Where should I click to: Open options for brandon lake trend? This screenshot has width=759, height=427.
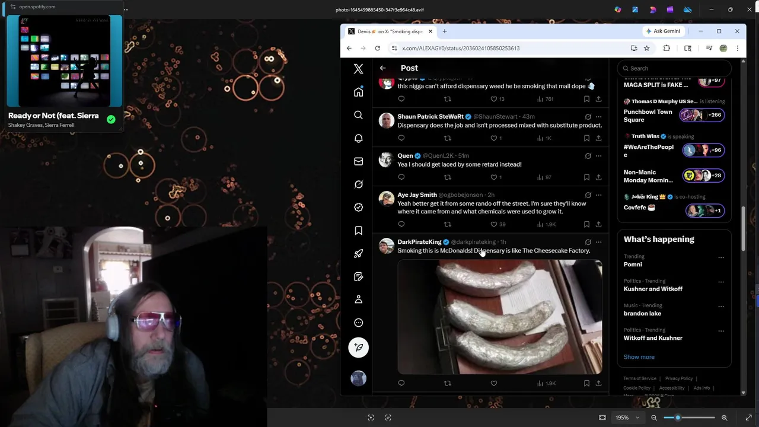click(x=721, y=307)
